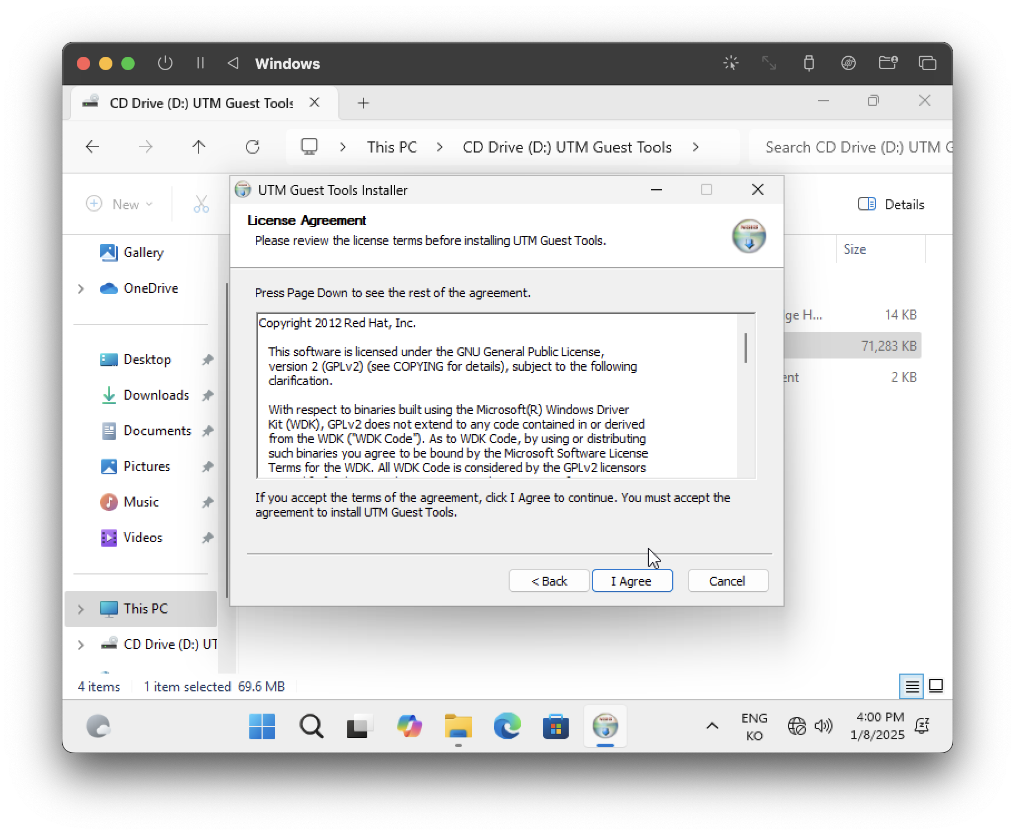1015x835 pixels.
Task: Click the UTM windows icon in toolbar
Action: (x=927, y=63)
